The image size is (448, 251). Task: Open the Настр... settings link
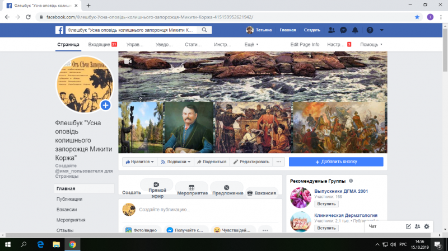coord(339,45)
